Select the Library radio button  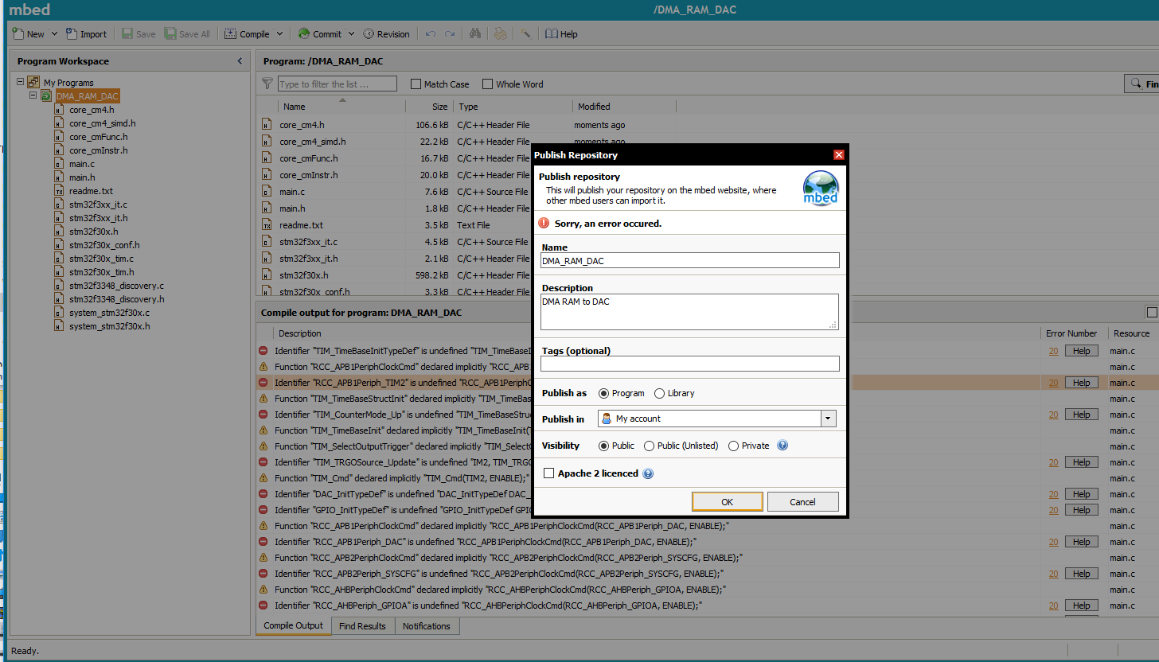[x=659, y=393]
